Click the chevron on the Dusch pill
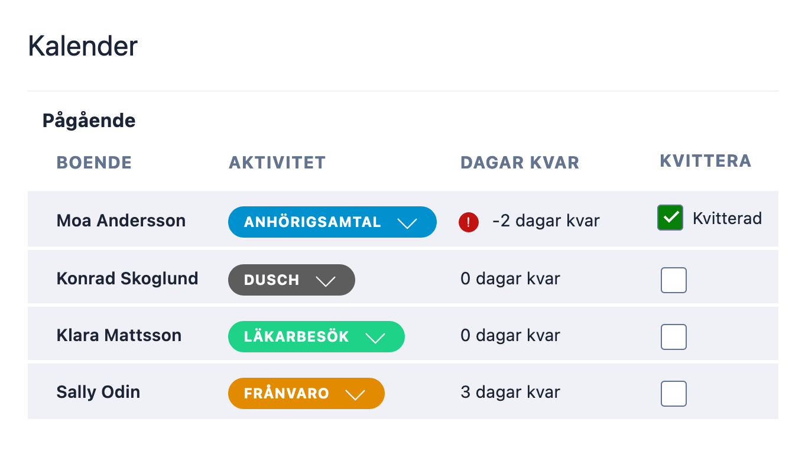 point(326,281)
